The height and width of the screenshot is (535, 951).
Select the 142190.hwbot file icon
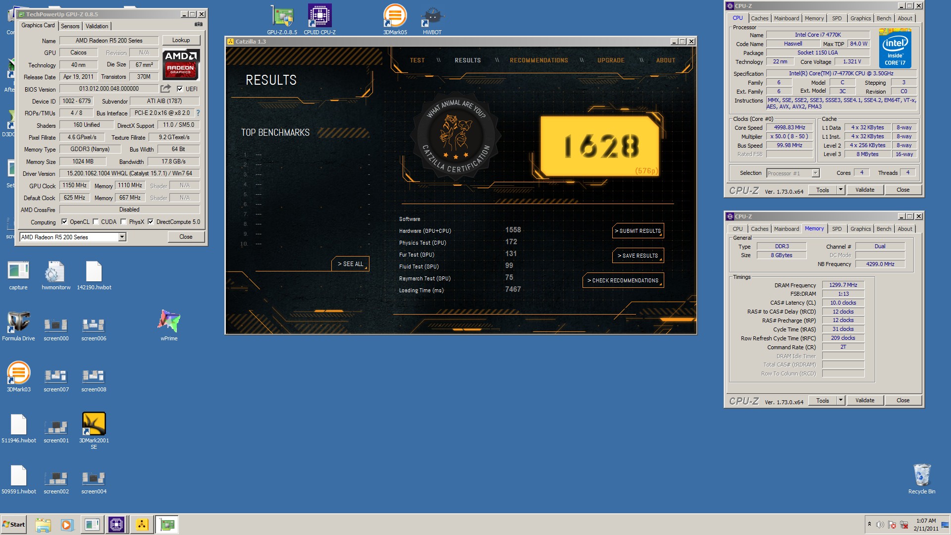click(x=94, y=275)
